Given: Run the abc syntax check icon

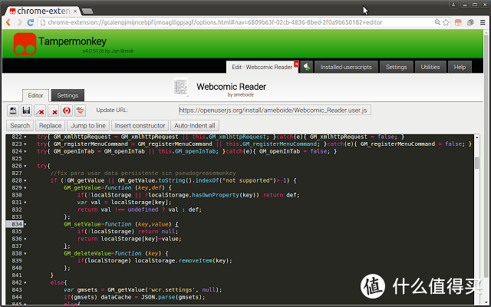Looking at the screenshot, I should 80,111.
